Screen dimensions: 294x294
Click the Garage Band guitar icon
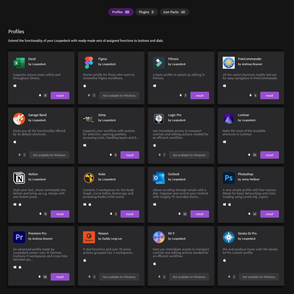(x=19, y=119)
